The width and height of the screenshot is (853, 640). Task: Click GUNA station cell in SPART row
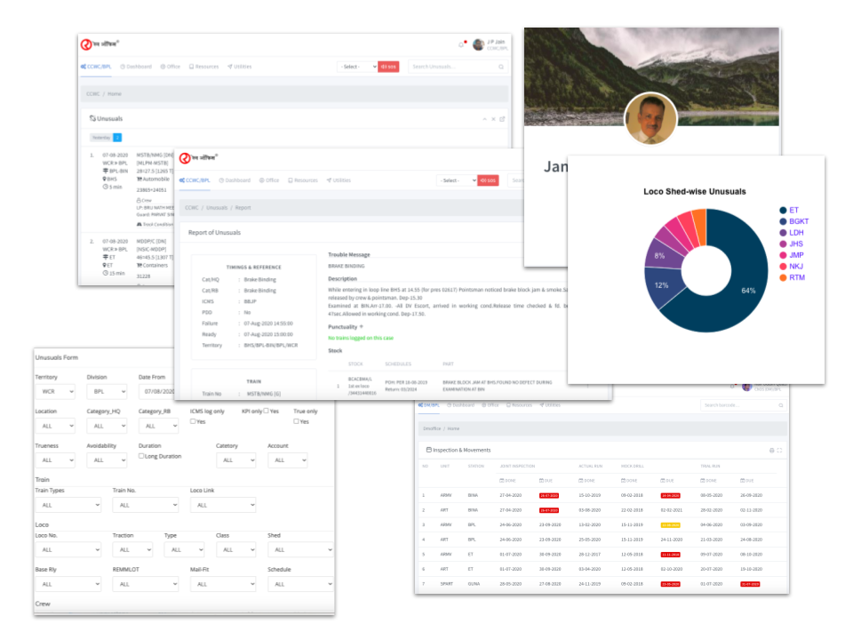click(474, 584)
